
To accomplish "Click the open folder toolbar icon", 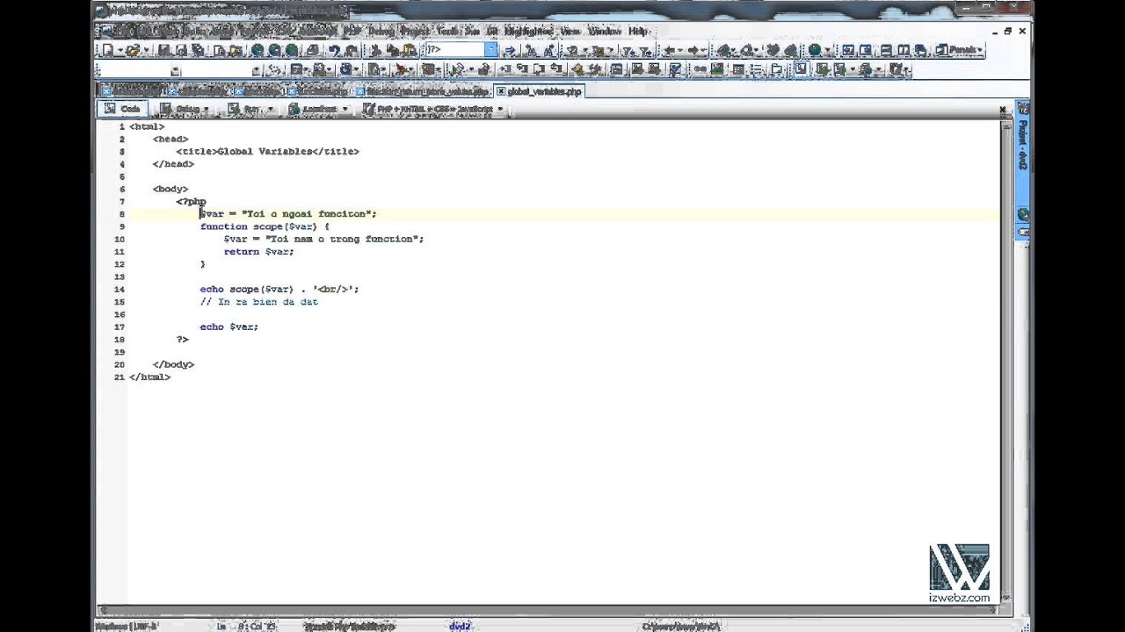I will 133,50.
